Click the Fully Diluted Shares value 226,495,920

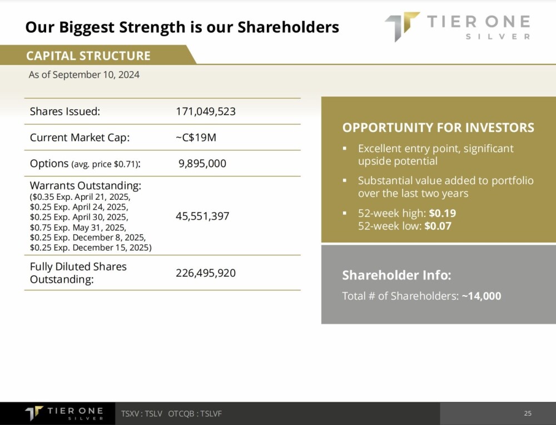tap(206, 273)
